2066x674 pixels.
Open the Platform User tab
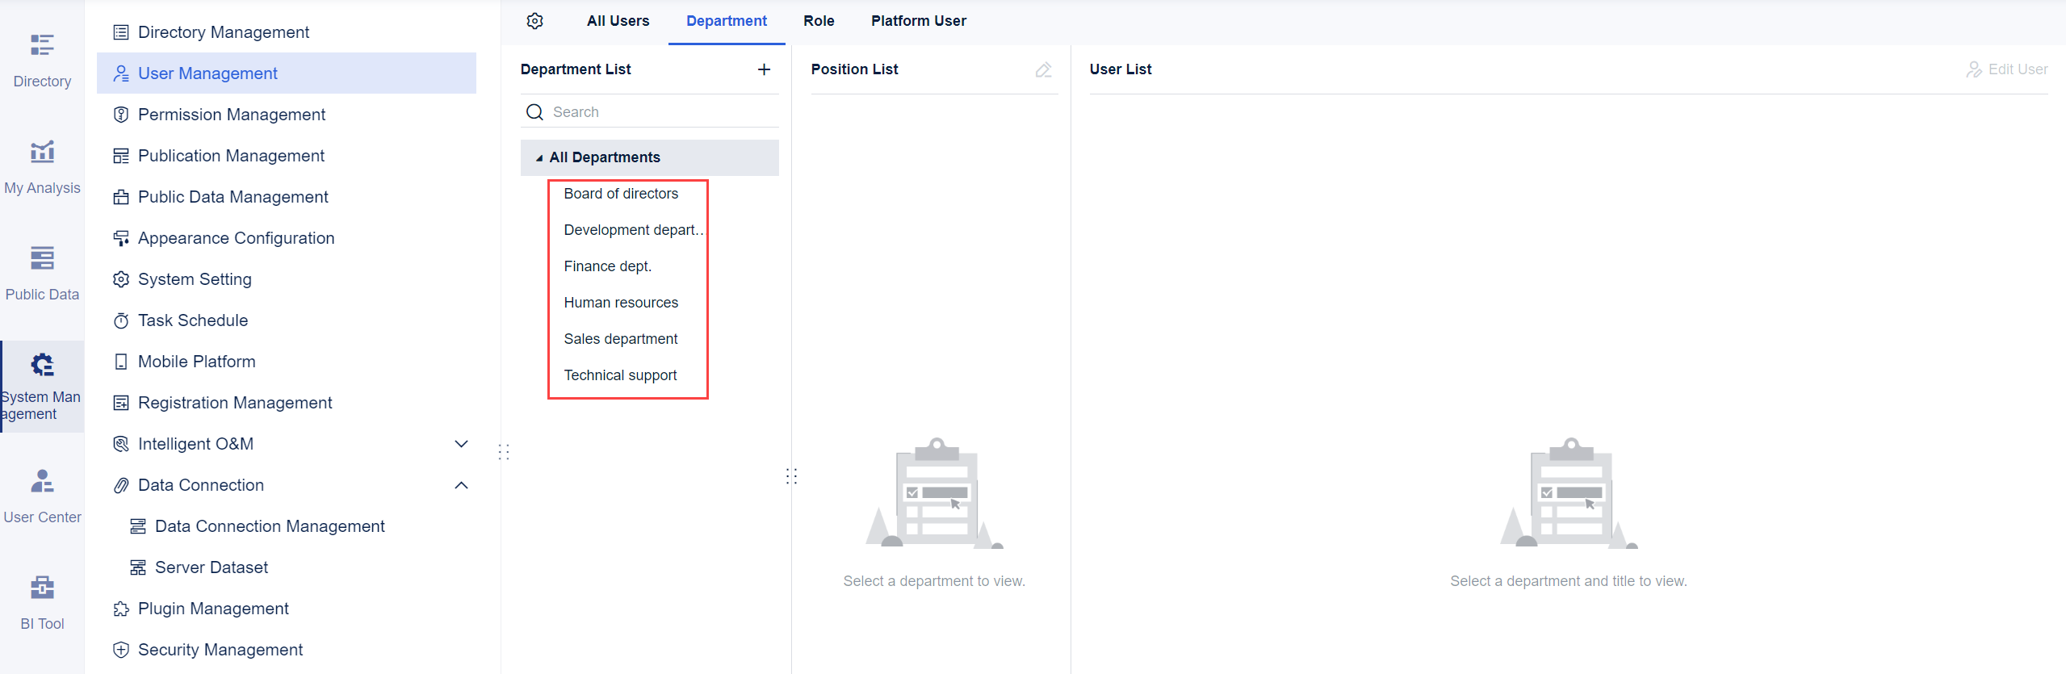918,21
